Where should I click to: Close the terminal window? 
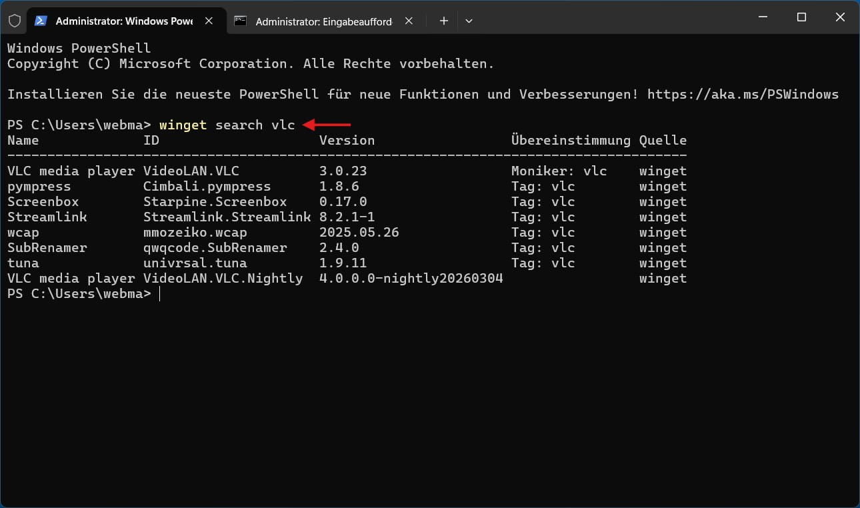click(x=840, y=17)
